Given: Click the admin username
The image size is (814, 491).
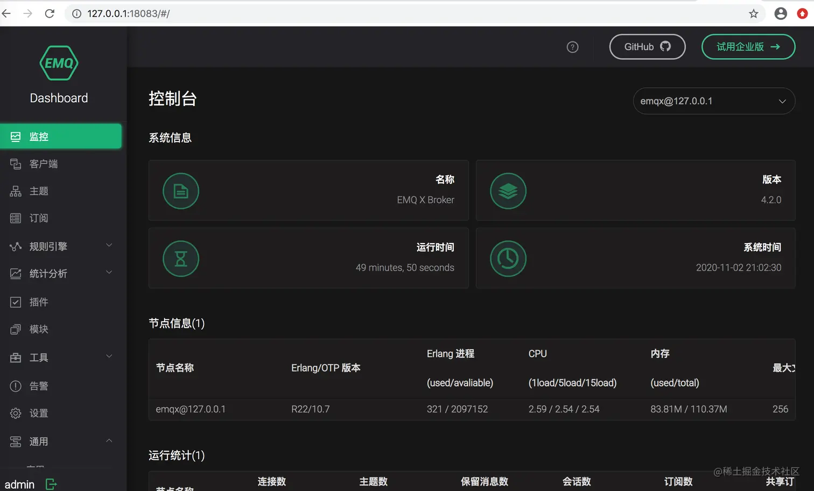Looking at the screenshot, I should (19, 485).
